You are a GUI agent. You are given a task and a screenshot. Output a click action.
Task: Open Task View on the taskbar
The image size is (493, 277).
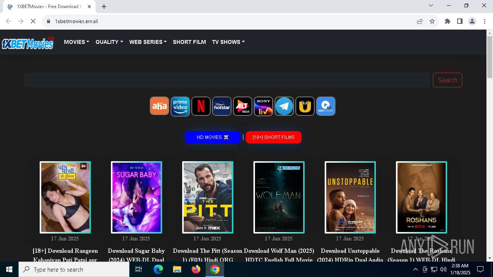(x=139, y=269)
